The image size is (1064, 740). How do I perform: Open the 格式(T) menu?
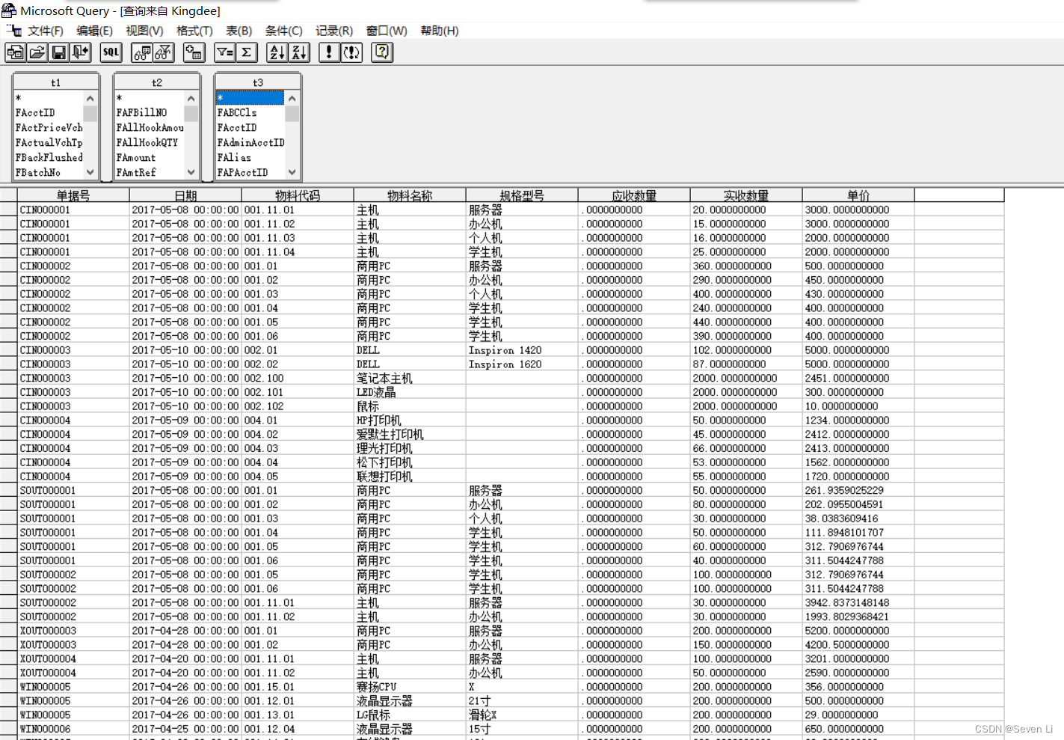(x=194, y=31)
